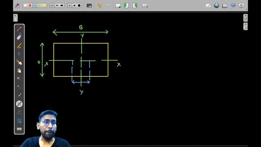Select the pointing-finger interact tool
261x147 pixels.
click(x=19, y=62)
